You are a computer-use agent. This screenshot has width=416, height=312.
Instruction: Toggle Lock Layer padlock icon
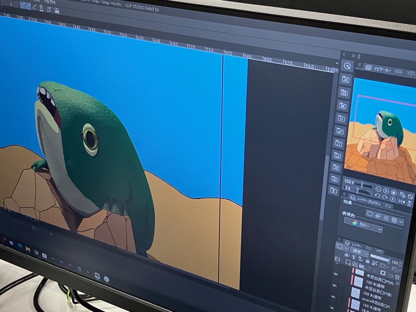(367, 261)
